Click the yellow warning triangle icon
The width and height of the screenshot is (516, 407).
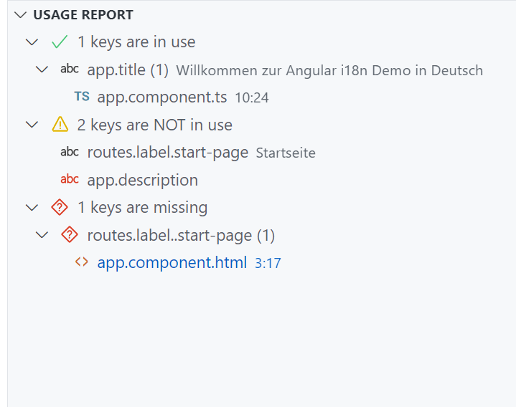(60, 125)
